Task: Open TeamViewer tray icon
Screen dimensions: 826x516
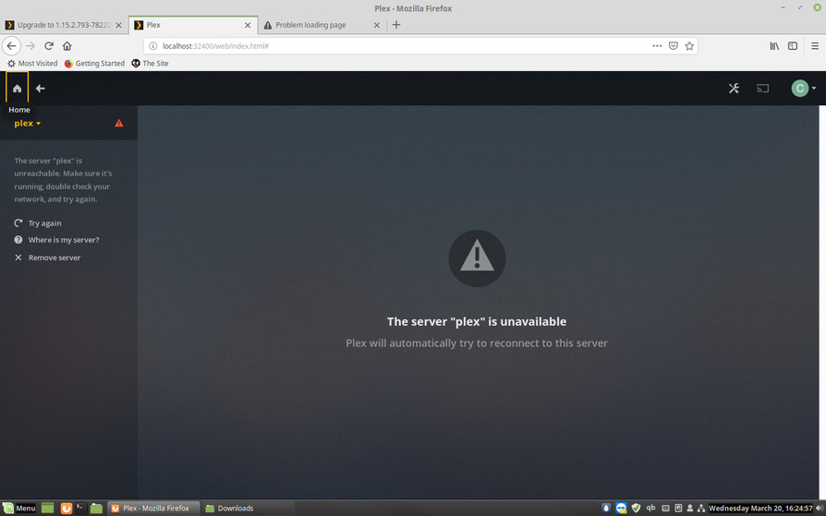Action: click(621, 508)
